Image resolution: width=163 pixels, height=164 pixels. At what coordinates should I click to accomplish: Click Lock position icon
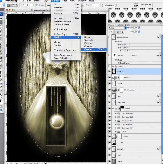click(120, 32)
